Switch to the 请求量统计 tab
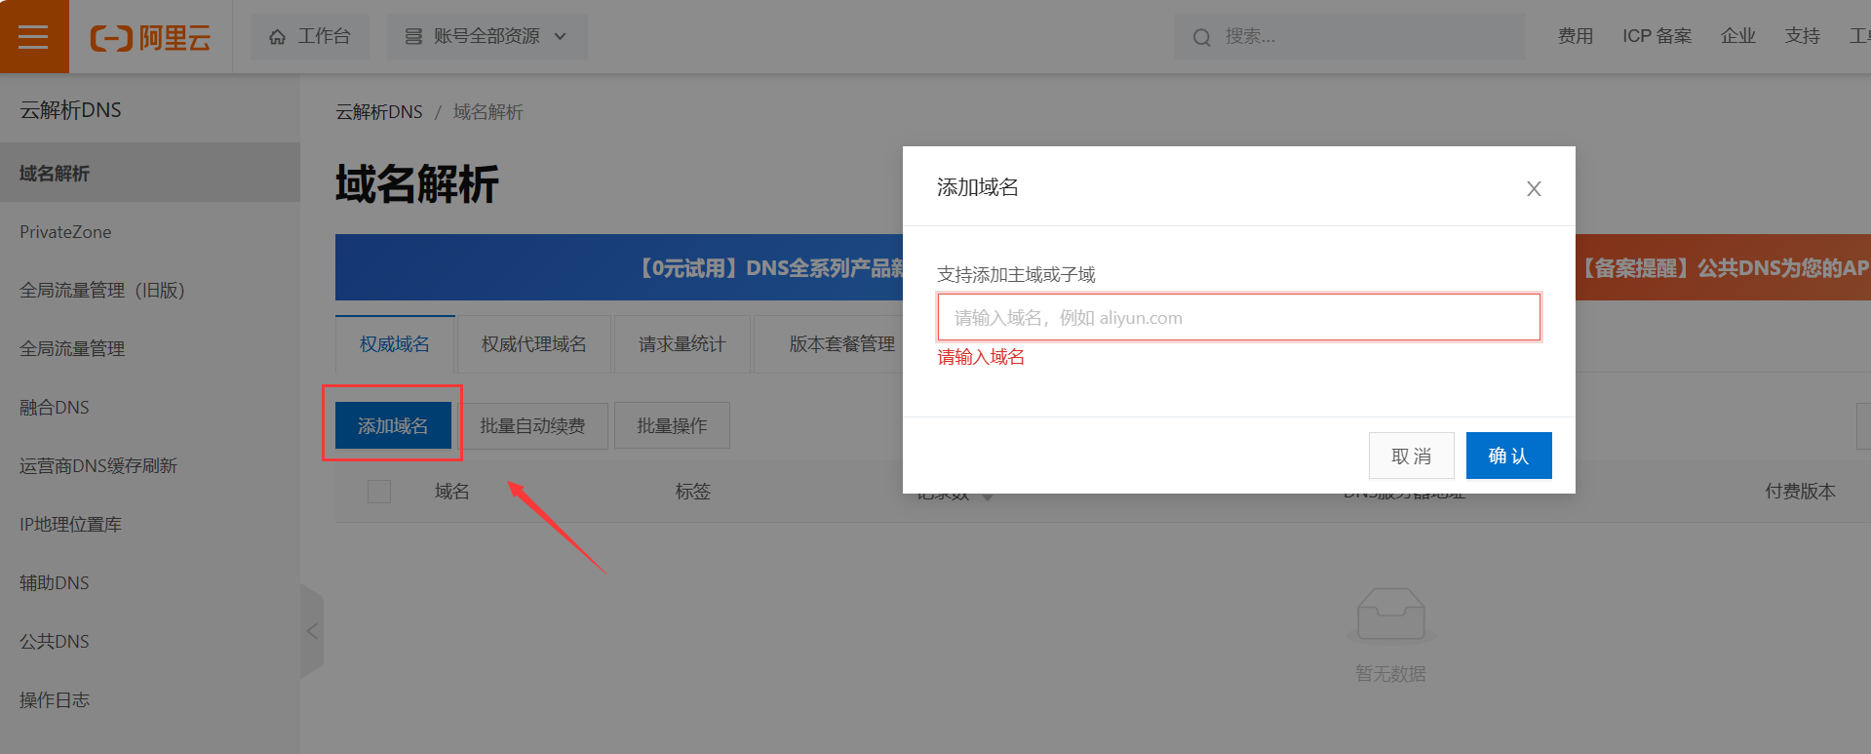1871x754 pixels. [x=682, y=344]
